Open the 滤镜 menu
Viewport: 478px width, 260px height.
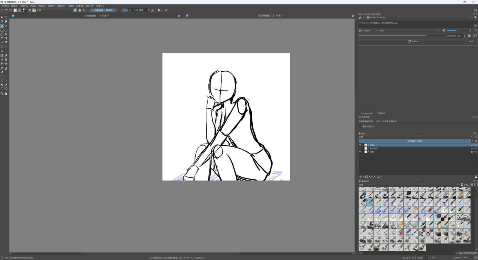(x=60, y=6)
